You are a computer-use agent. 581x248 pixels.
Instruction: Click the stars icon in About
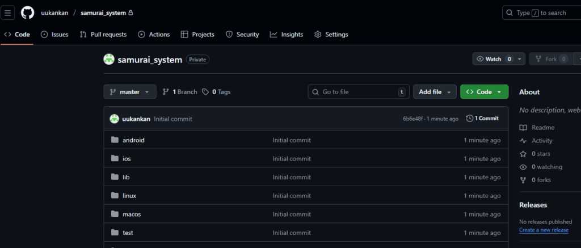[x=523, y=154]
